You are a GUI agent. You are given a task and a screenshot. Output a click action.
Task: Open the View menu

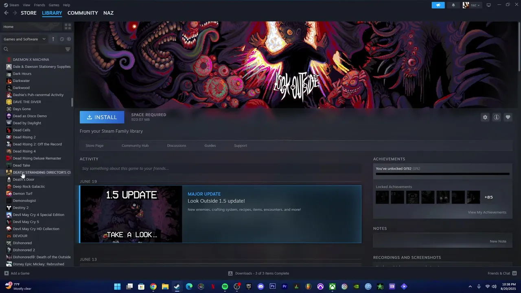click(26, 5)
